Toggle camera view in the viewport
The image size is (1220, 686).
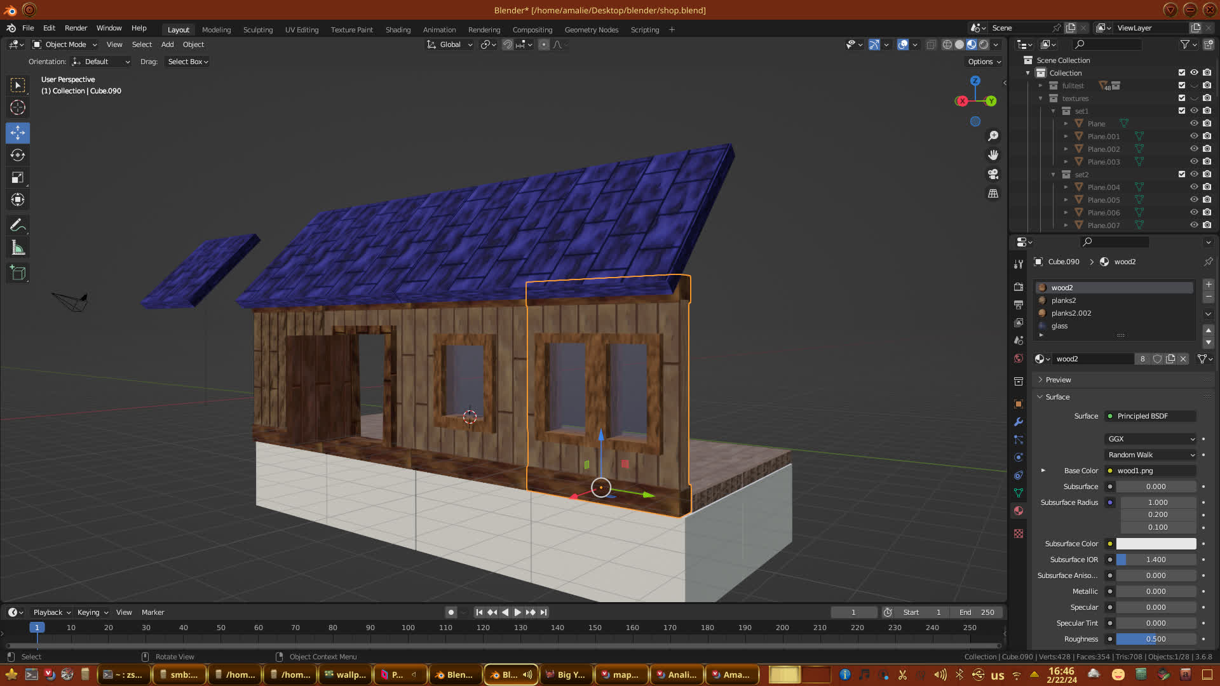tap(993, 174)
